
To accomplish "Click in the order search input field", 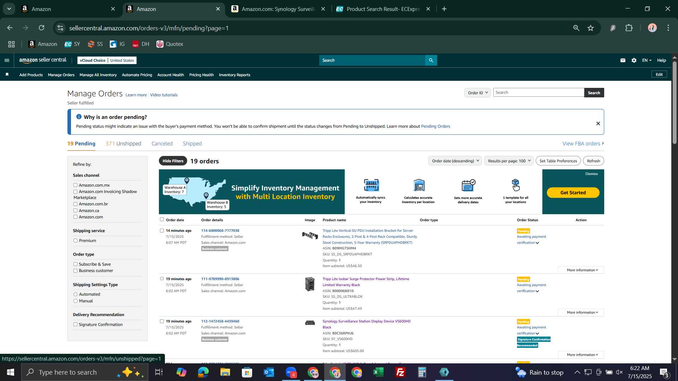I will tap(539, 92).
